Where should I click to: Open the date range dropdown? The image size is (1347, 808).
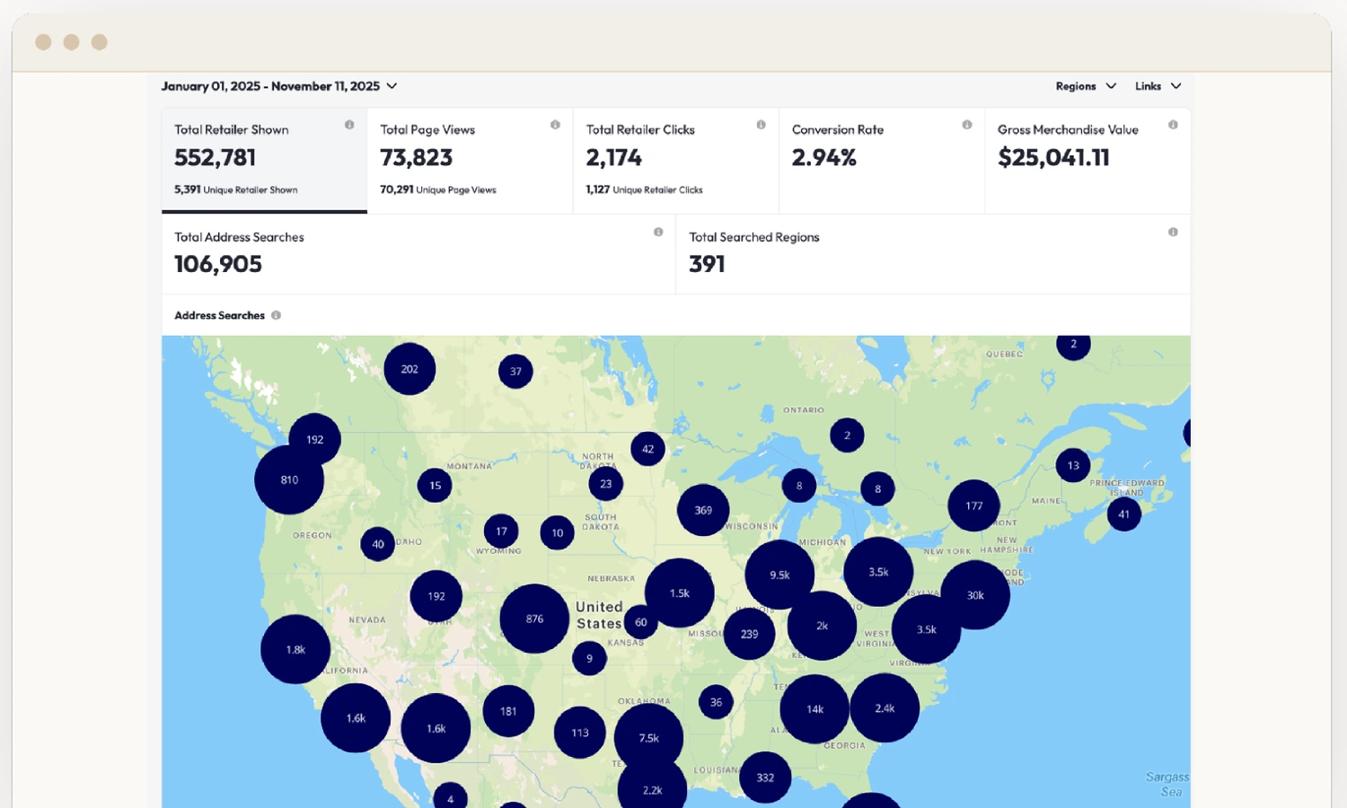(x=279, y=86)
